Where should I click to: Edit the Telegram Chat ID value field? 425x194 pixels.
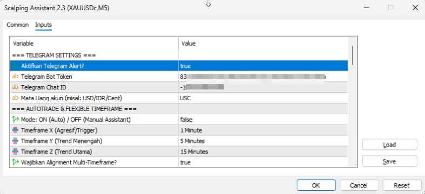pos(263,87)
